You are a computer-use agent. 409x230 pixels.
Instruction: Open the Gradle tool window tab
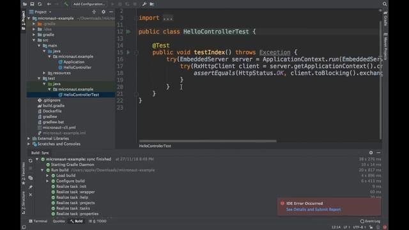pyautogui.click(x=385, y=18)
